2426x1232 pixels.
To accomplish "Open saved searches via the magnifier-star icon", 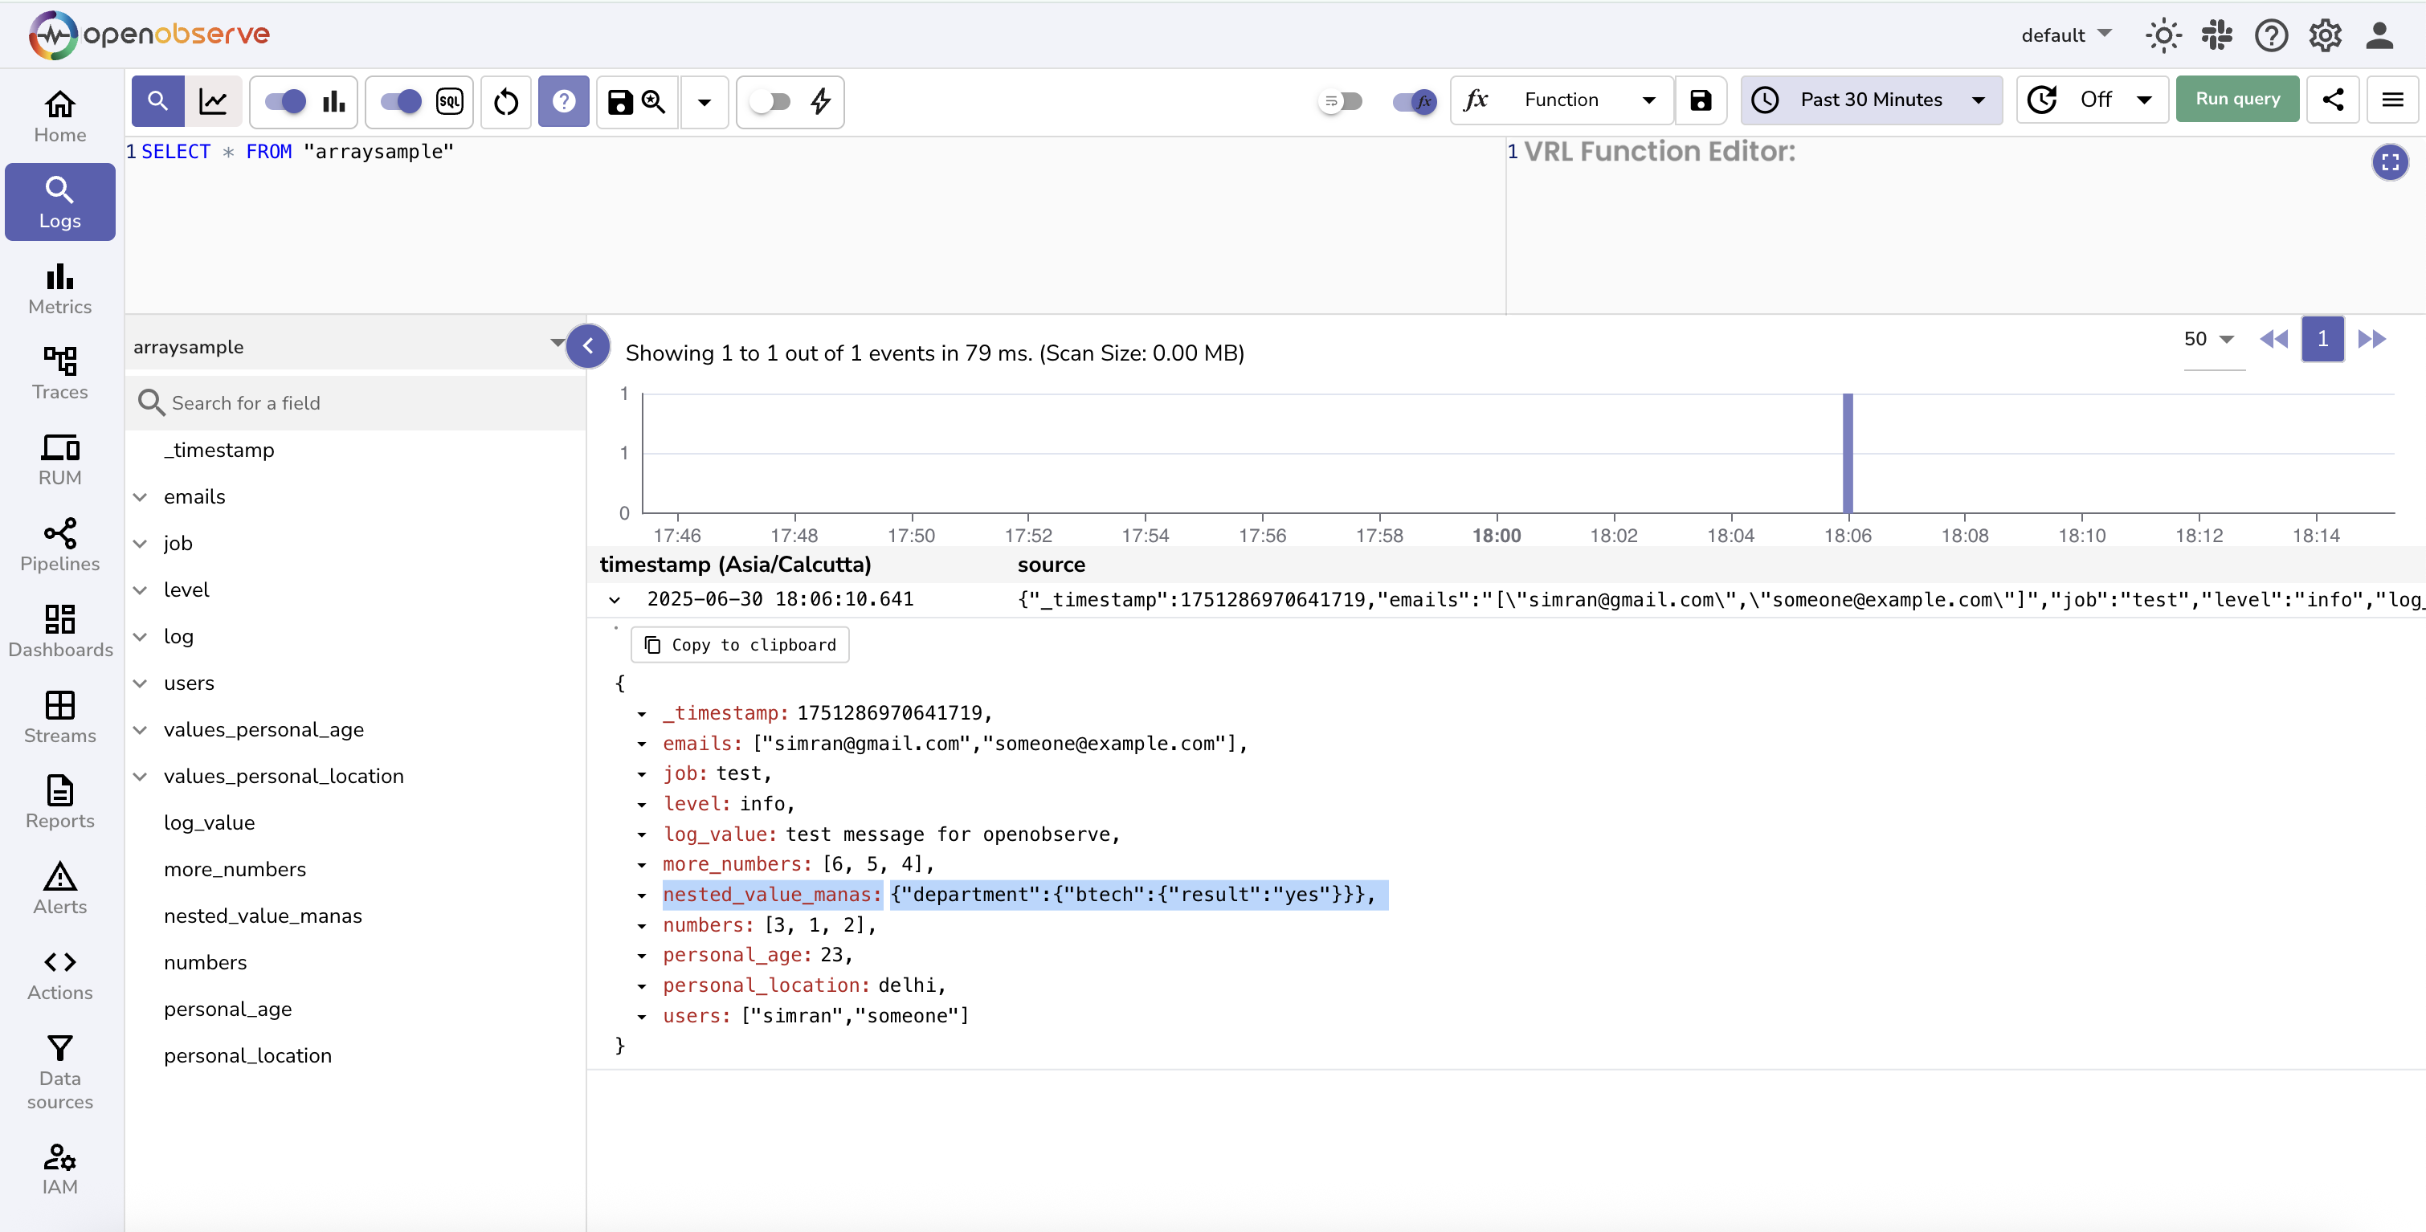I will pyautogui.click(x=654, y=102).
